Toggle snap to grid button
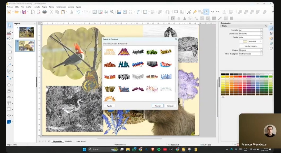This screenshot has height=153, width=281. (x=100, y=12)
